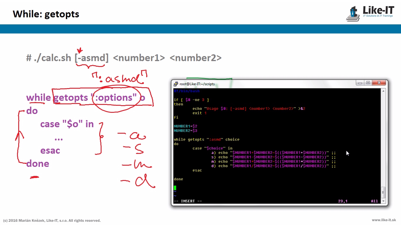This screenshot has height=225, width=401.
Task: Click the terminal scrollbar thumb
Action: pyautogui.click(x=383, y=192)
